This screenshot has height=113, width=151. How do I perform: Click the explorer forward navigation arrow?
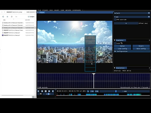pyautogui.click(x=4, y=12)
